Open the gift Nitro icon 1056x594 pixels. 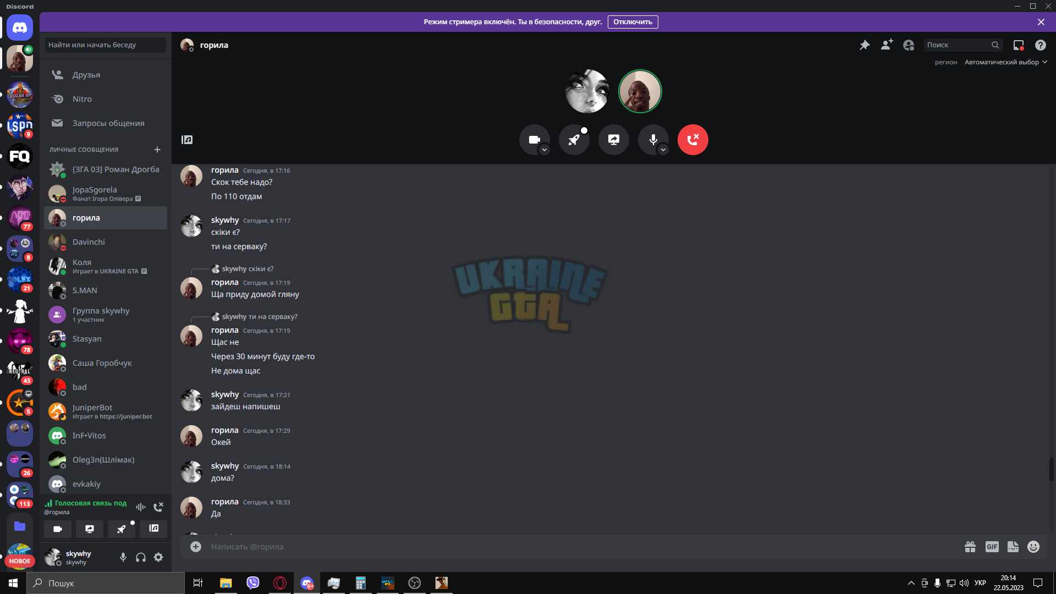point(970,547)
